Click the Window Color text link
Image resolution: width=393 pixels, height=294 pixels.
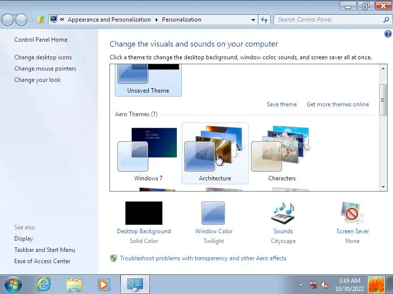(x=214, y=231)
